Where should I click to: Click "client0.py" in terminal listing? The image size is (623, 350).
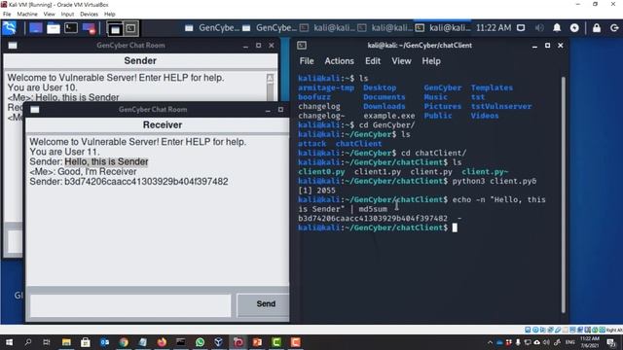click(321, 172)
